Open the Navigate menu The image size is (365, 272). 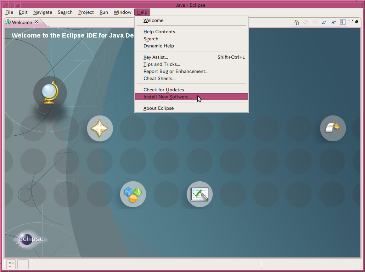(x=43, y=12)
